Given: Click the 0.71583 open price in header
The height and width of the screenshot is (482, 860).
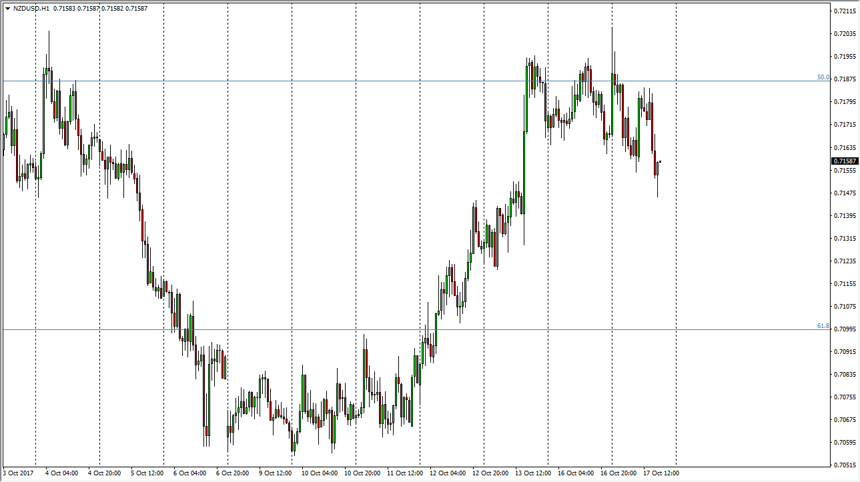Looking at the screenshot, I should [64, 9].
